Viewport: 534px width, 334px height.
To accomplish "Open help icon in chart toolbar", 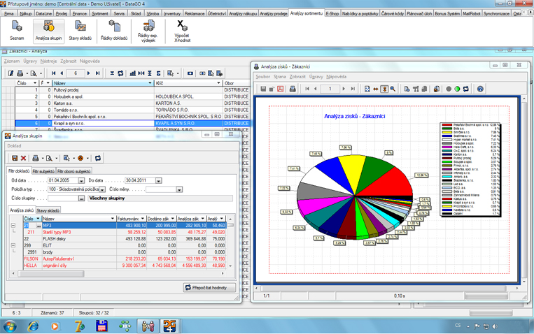I will (x=480, y=89).
